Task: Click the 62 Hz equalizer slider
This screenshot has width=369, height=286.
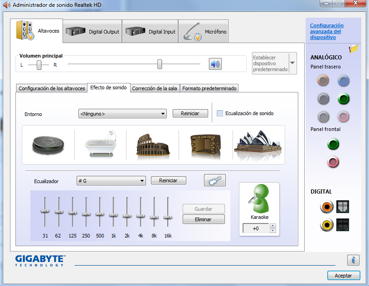Action: tap(59, 212)
